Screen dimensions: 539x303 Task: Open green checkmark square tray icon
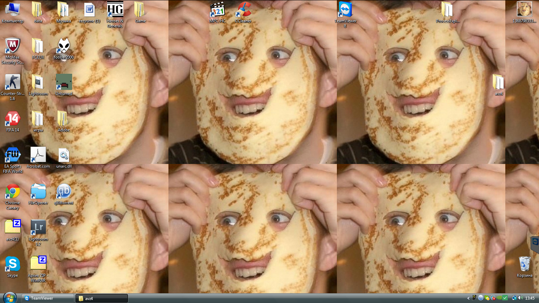tap(505, 298)
